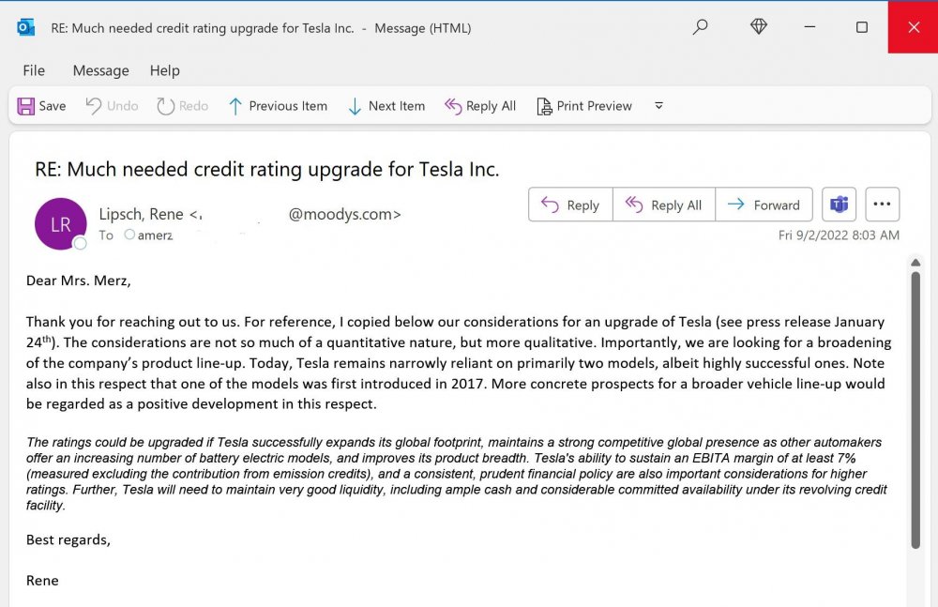Open Print Preview

point(583,106)
